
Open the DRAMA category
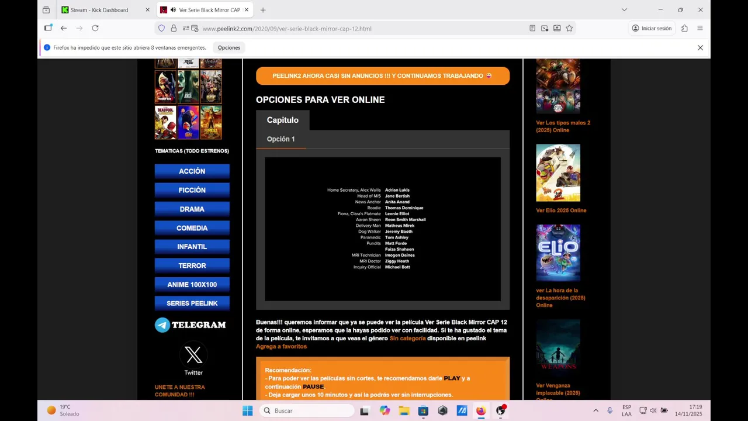[x=192, y=209]
